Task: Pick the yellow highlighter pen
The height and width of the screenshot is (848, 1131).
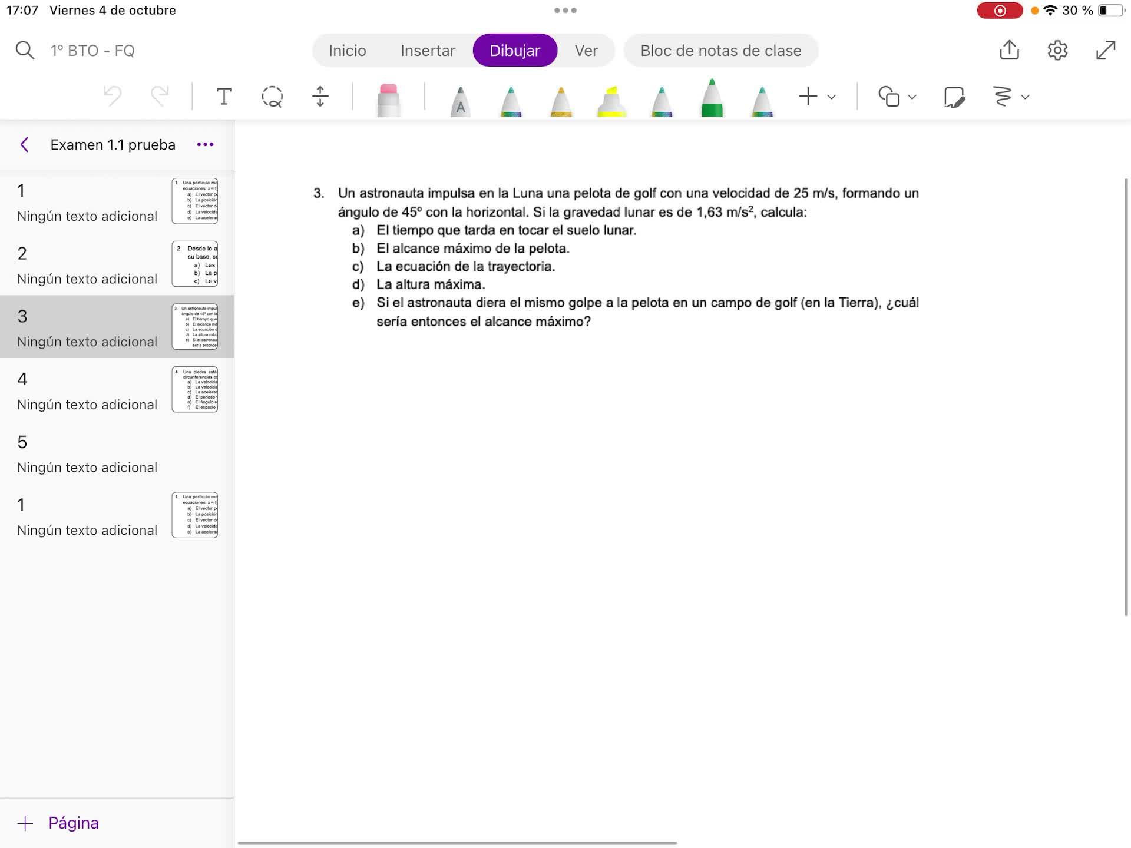Action: point(611,101)
